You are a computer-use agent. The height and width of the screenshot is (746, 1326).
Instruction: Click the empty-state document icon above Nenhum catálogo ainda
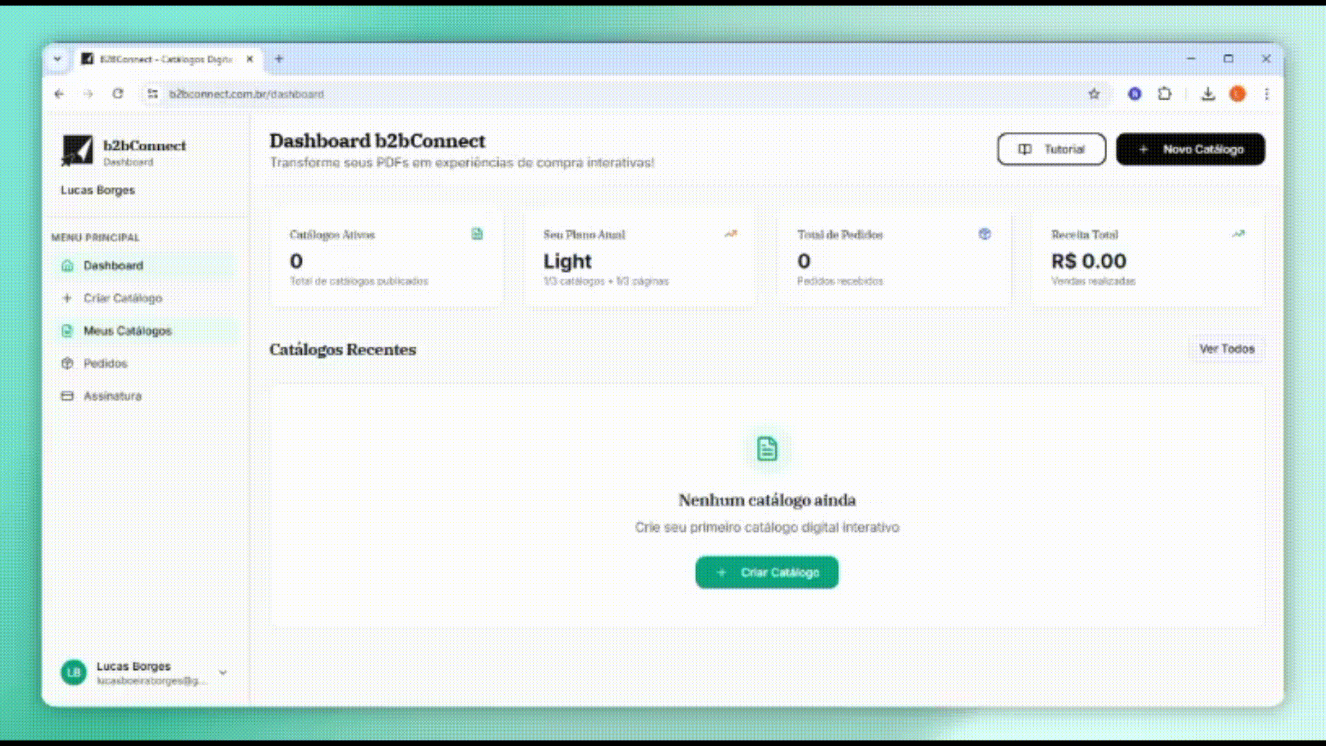coord(767,449)
